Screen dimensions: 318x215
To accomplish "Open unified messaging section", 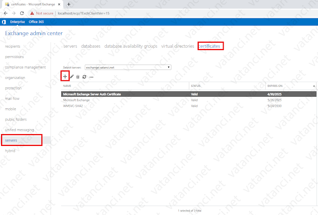I will (19, 130).
